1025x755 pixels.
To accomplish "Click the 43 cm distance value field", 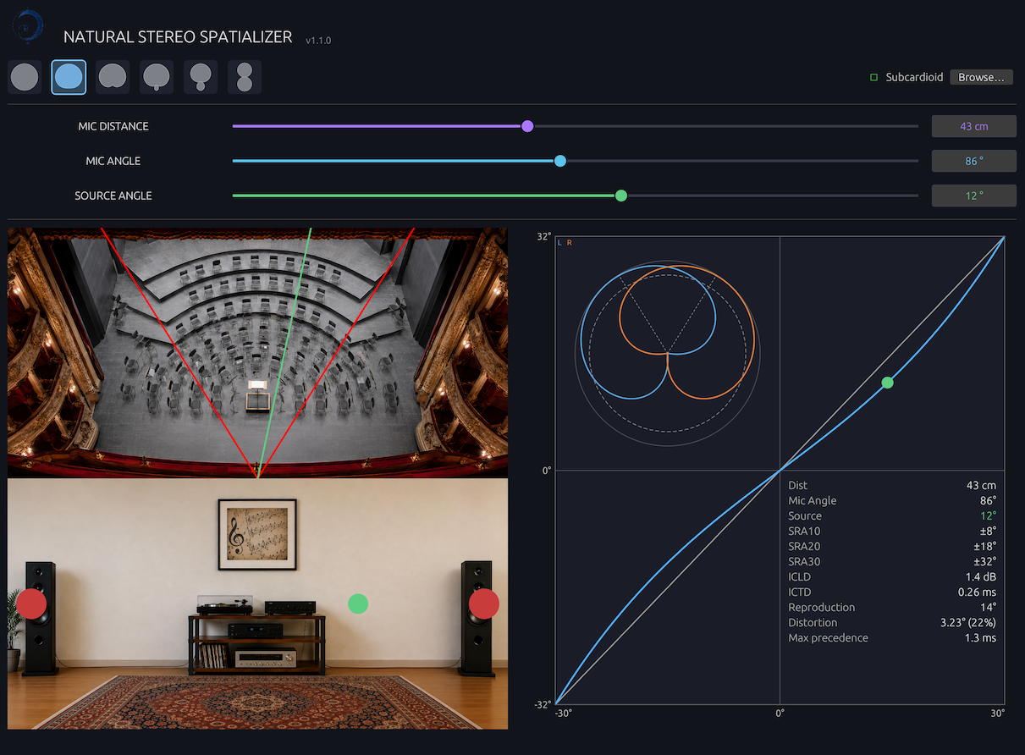I will 974,126.
